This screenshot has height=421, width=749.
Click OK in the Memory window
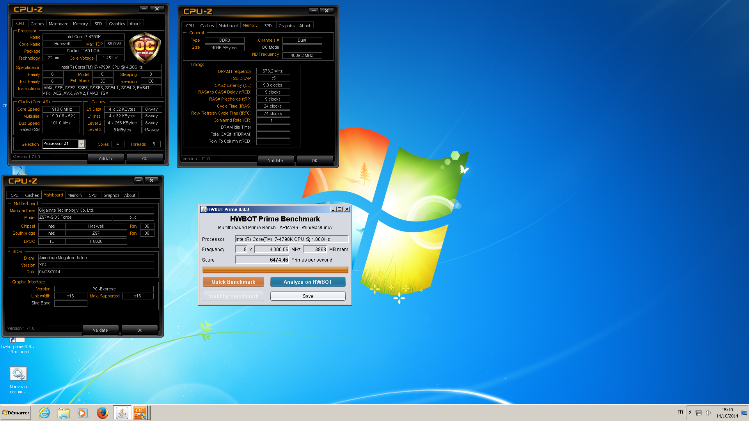tap(314, 161)
